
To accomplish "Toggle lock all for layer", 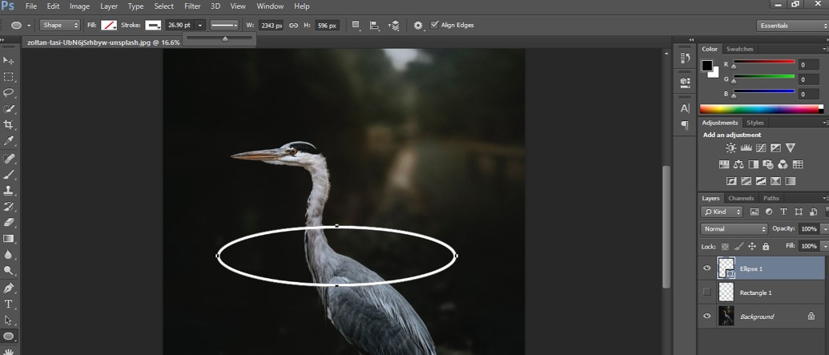I will pos(766,247).
